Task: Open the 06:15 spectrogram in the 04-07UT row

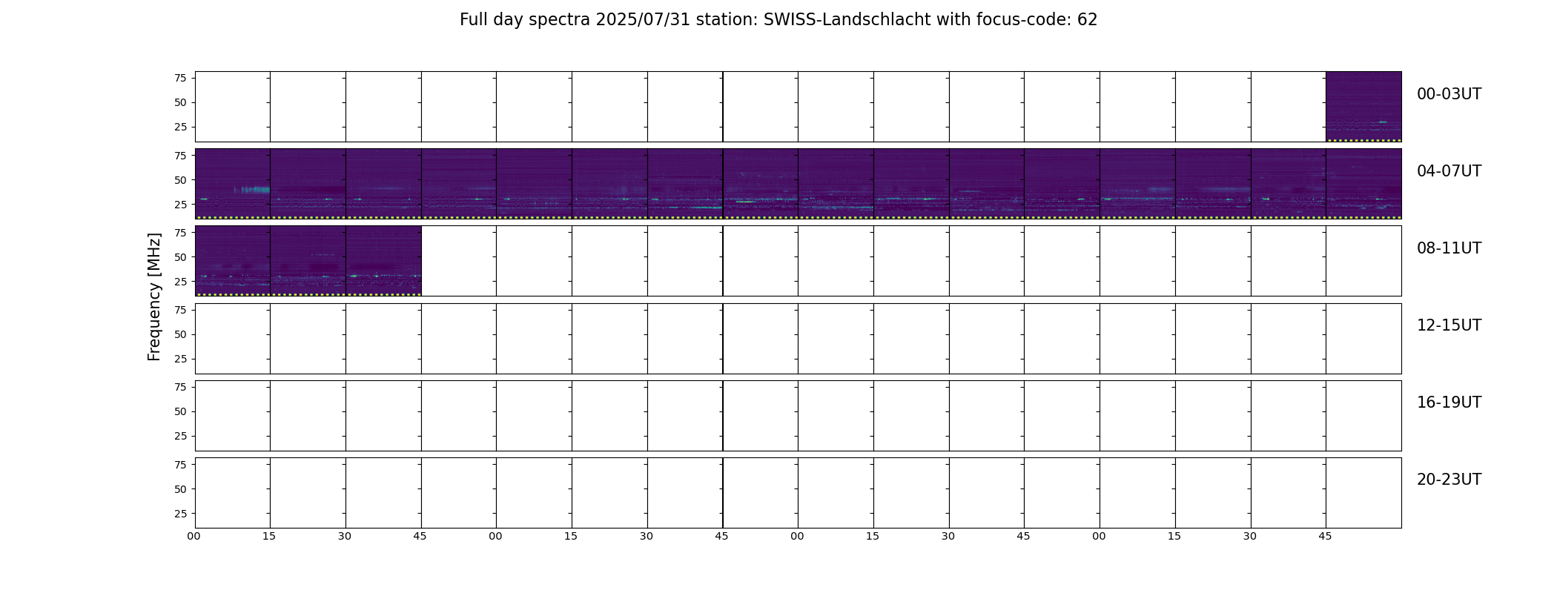Action: point(911,184)
